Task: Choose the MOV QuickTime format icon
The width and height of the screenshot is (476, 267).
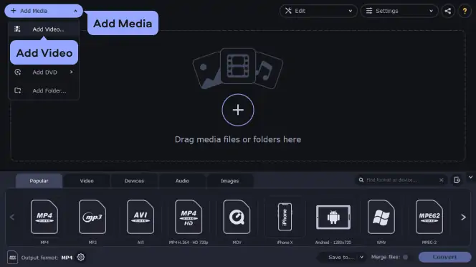Action: [x=237, y=217]
